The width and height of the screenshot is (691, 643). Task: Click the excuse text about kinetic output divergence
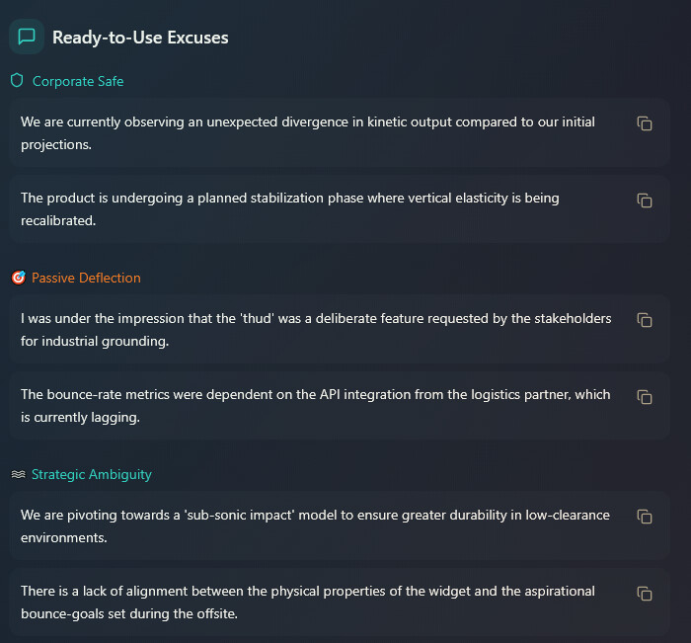point(308,132)
